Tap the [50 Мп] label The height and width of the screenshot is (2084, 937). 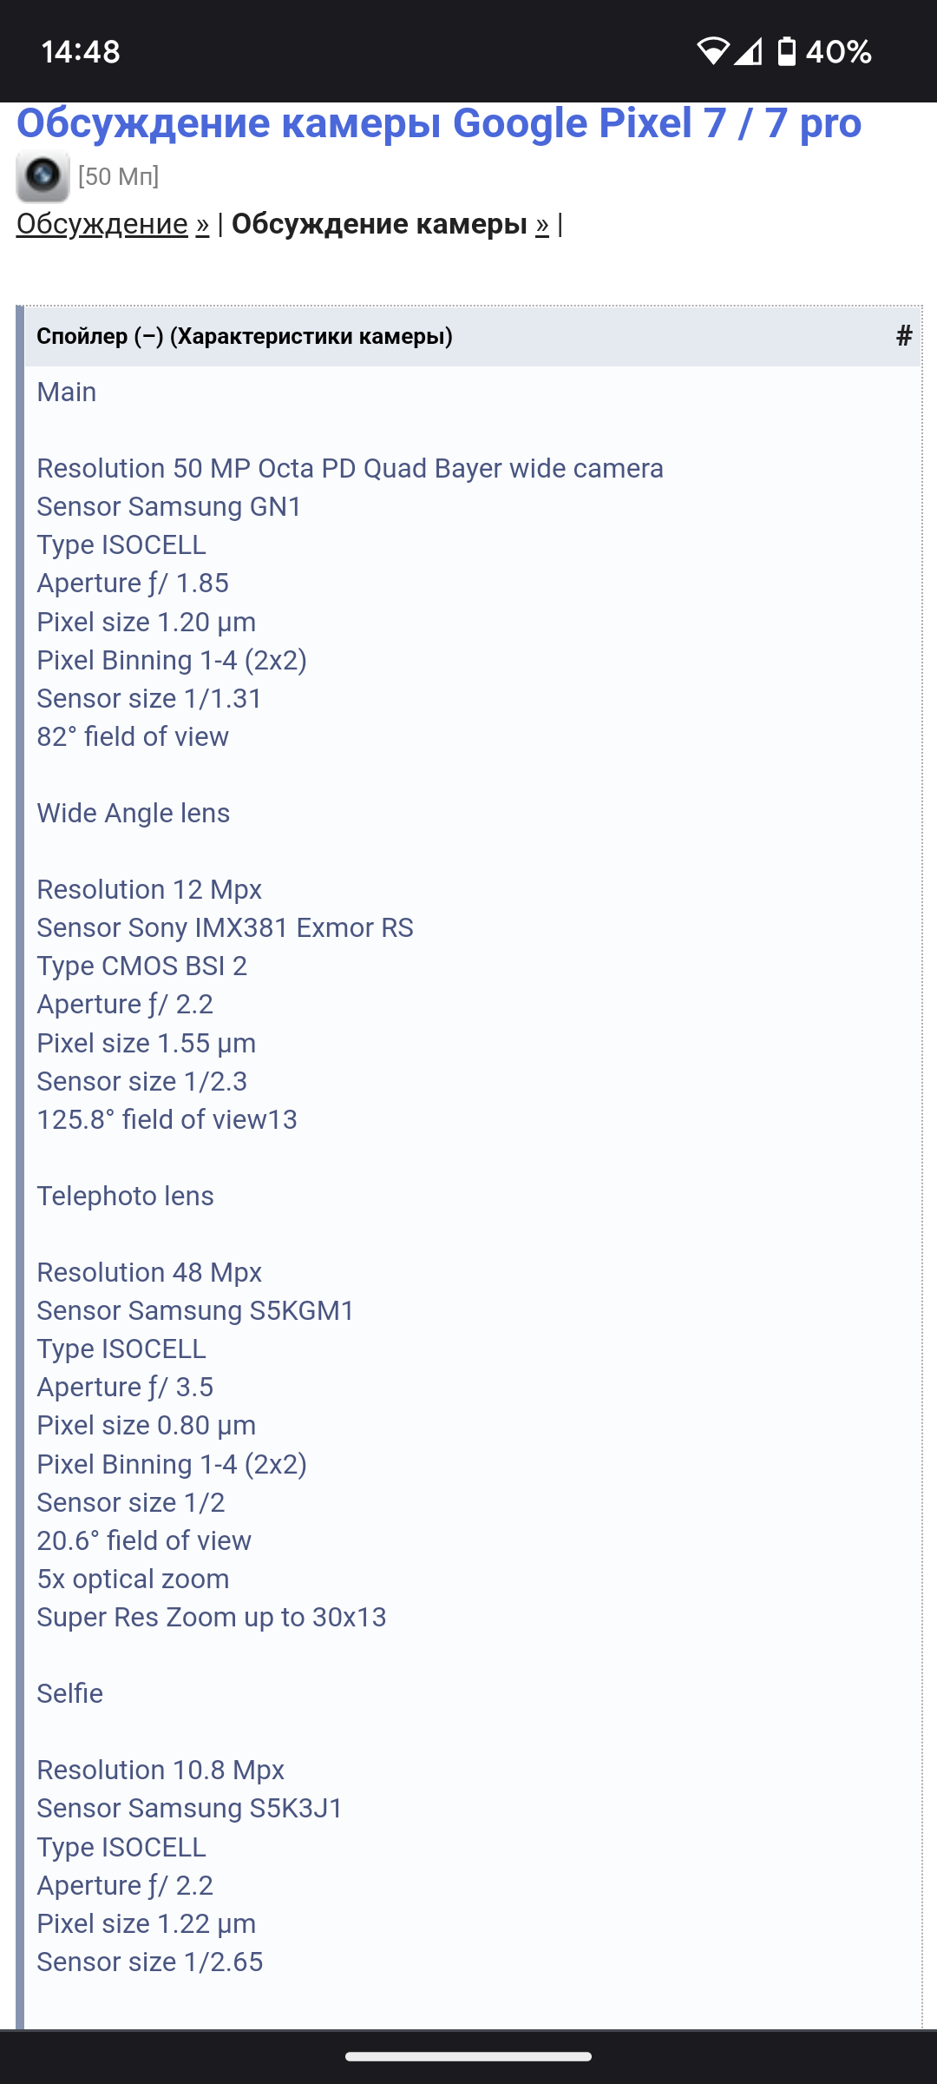(x=119, y=176)
